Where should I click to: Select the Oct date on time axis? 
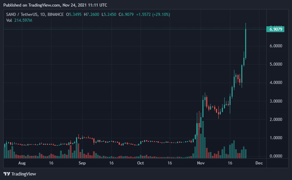(x=141, y=163)
